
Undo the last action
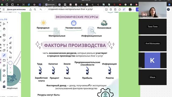tap(41, 9)
